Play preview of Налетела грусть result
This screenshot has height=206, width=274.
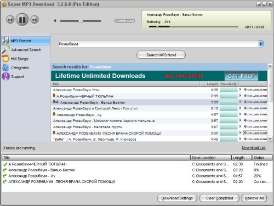tap(241, 126)
